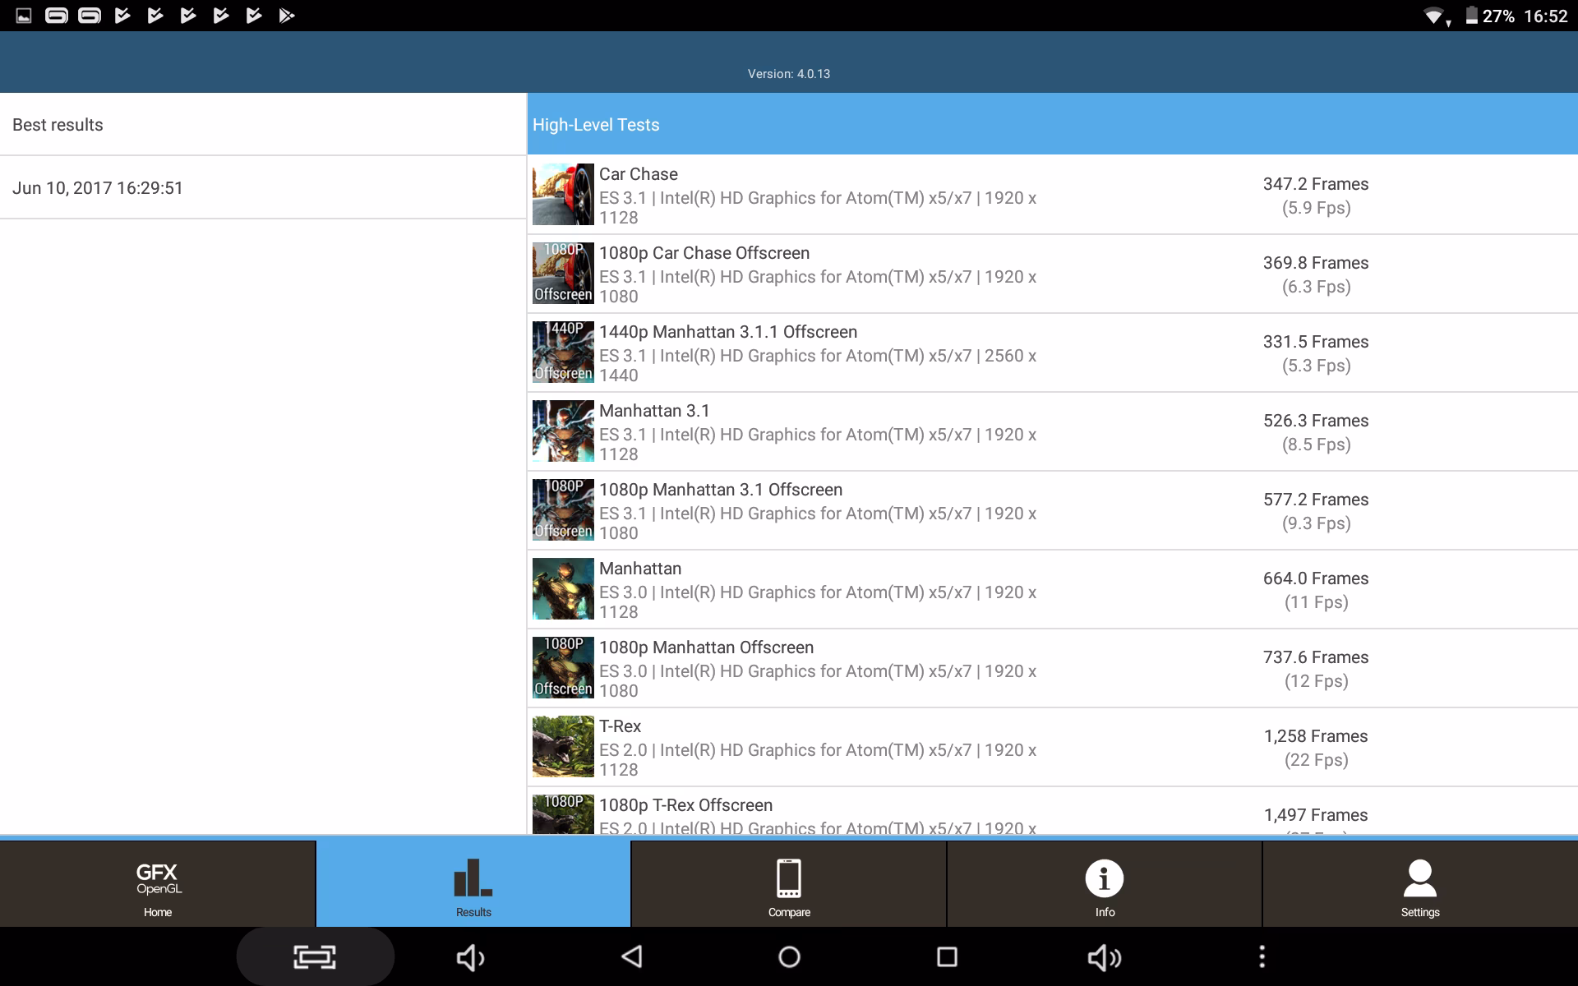This screenshot has height=986, width=1578.
Task: Open the Car Chase test thumbnail
Action: [x=563, y=195]
